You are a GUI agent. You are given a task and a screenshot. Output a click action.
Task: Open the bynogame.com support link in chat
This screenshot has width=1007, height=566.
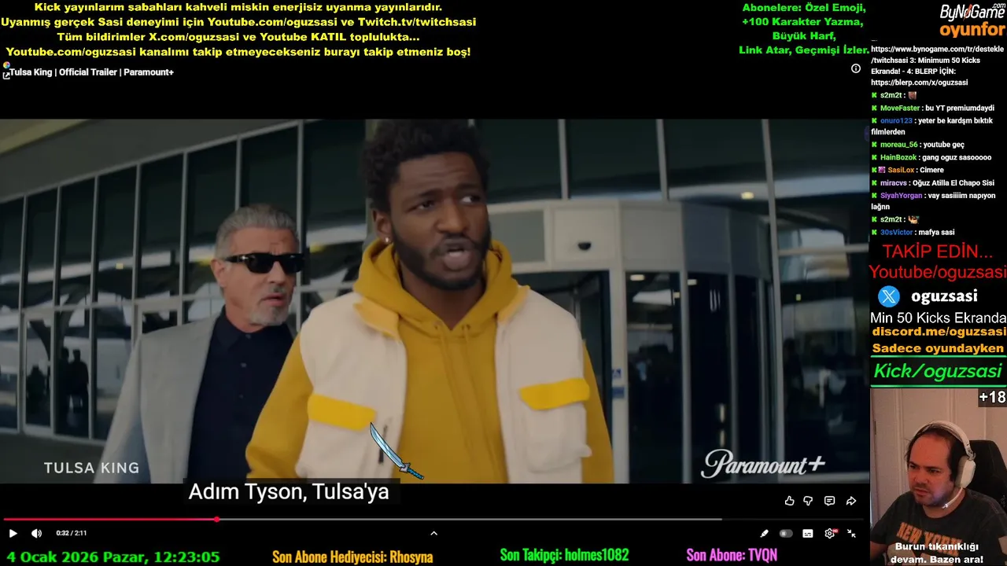coord(938,54)
